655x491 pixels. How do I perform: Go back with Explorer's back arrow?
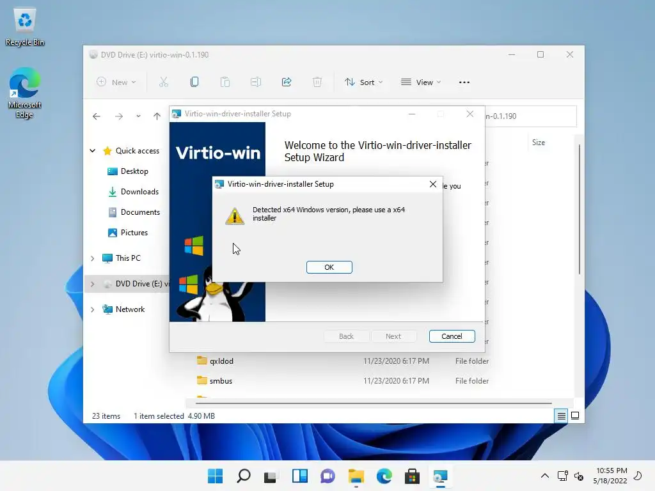(97, 116)
